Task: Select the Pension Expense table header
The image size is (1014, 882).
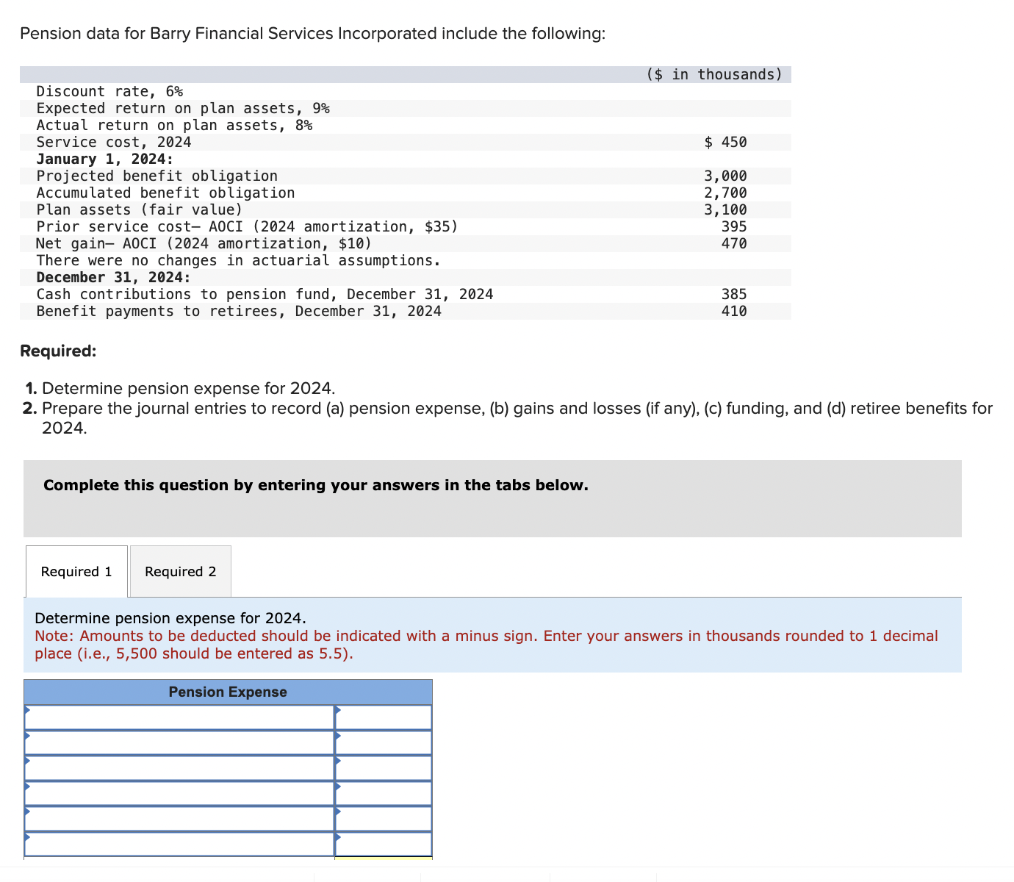Action: click(x=228, y=692)
